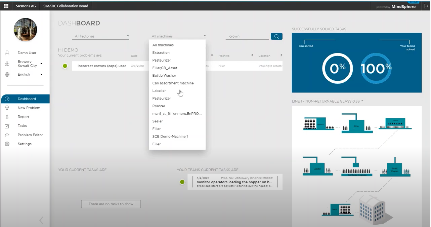Click the globe language icon
This screenshot has width=431, height=227.
coord(7,74)
